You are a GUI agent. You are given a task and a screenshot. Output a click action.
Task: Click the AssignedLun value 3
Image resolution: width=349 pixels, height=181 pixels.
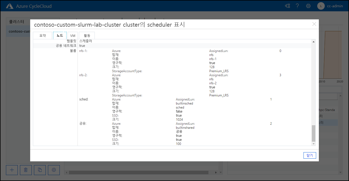coord(280,75)
